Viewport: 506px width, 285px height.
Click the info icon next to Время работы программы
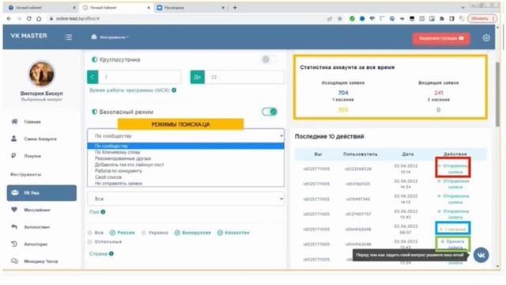(x=174, y=90)
